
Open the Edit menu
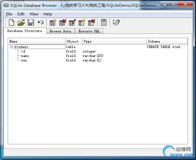[21, 14]
